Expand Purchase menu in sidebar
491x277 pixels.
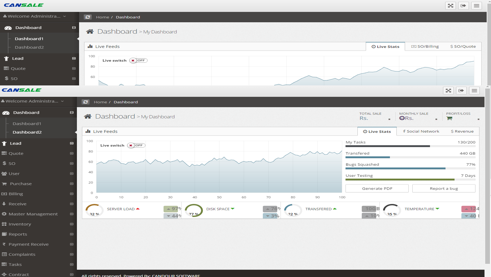coord(71,184)
